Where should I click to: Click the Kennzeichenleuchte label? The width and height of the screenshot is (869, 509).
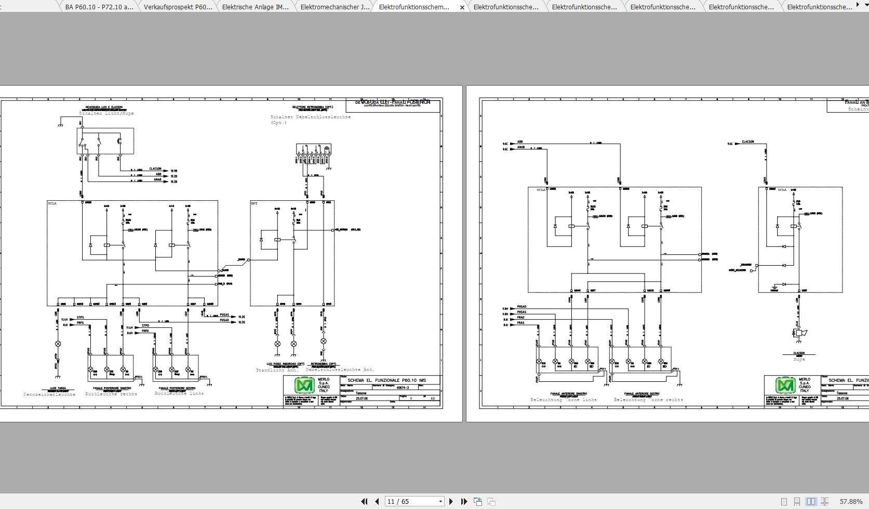49,395
